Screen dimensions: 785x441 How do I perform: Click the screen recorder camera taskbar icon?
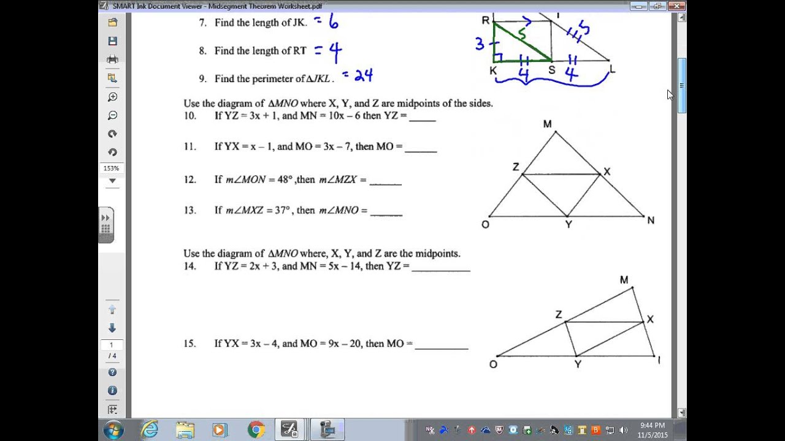click(327, 430)
